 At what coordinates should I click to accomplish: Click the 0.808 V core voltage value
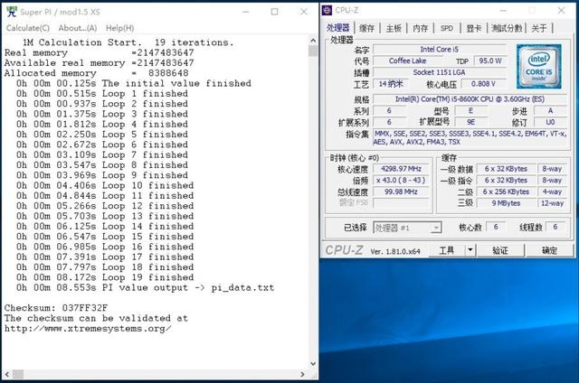tap(483, 84)
